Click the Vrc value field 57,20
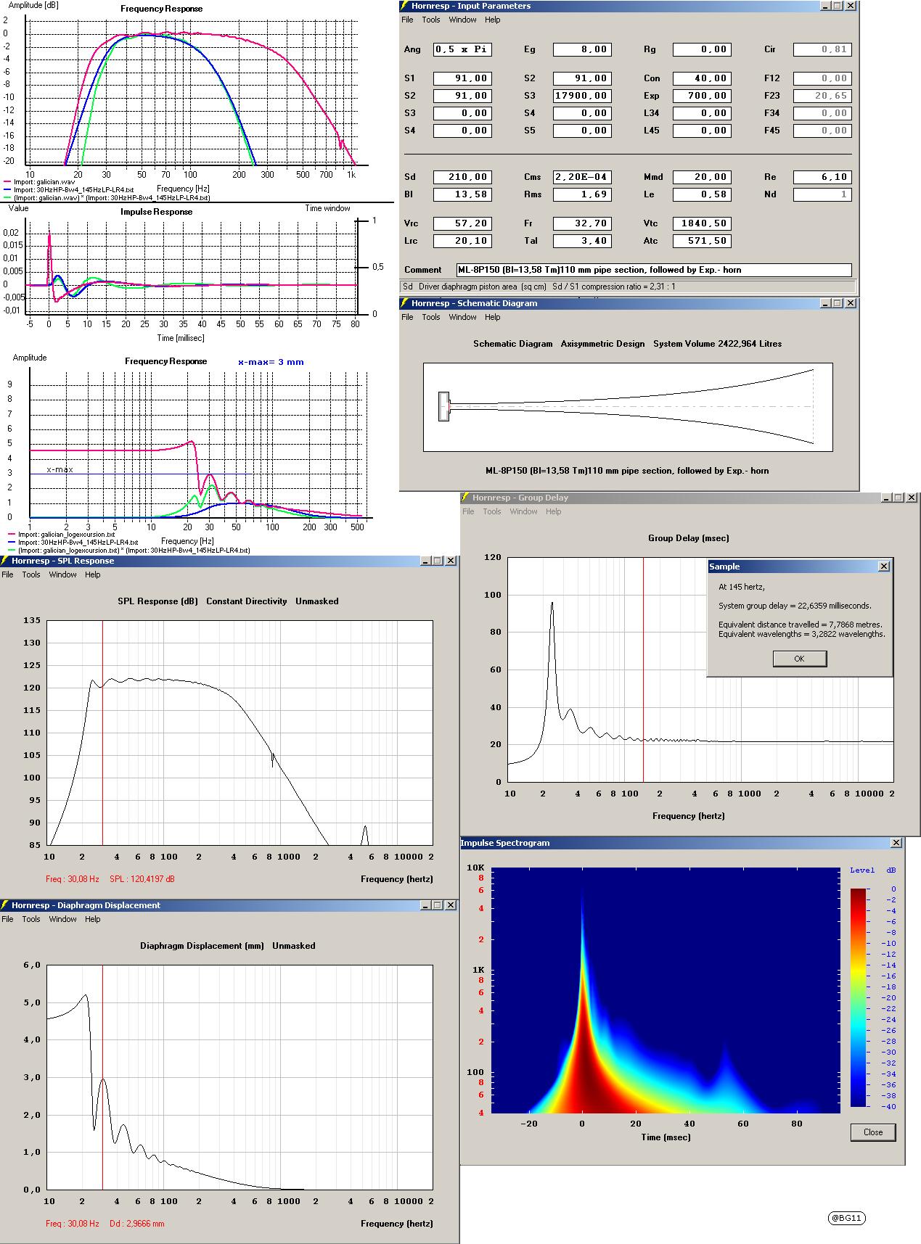The height and width of the screenshot is (1244, 921). (x=462, y=223)
